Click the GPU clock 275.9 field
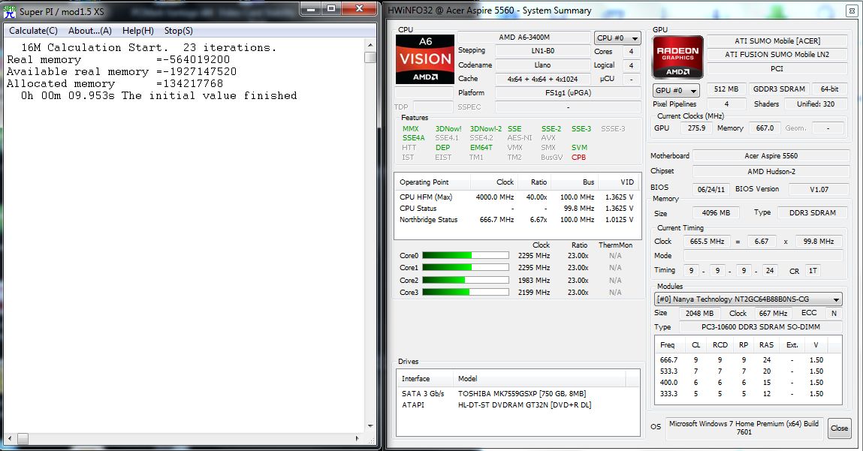 (x=696, y=128)
